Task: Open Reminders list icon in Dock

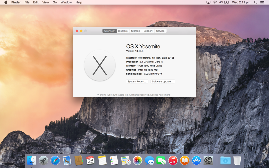Action: pyautogui.click(x=114, y=160)
